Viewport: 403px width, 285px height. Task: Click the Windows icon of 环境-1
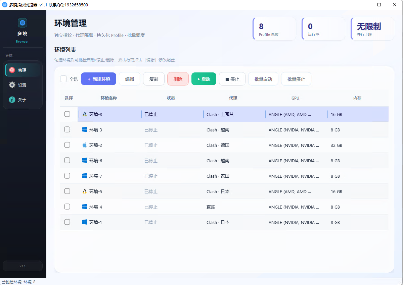[85, 222]
